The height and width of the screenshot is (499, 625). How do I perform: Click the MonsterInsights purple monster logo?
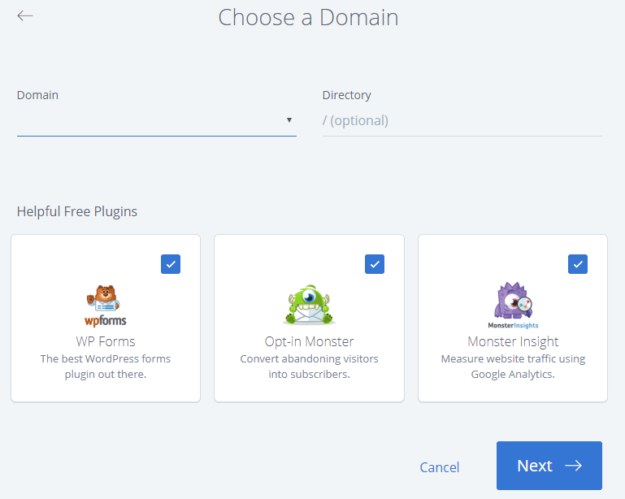point(513,306)
